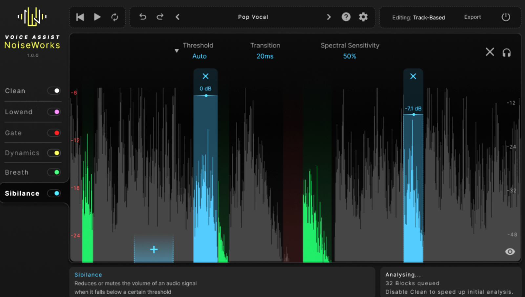The height and width of the screenshot is (297, 525).
Task: Click the version 1.0.0 label
Action: (33, 55)
